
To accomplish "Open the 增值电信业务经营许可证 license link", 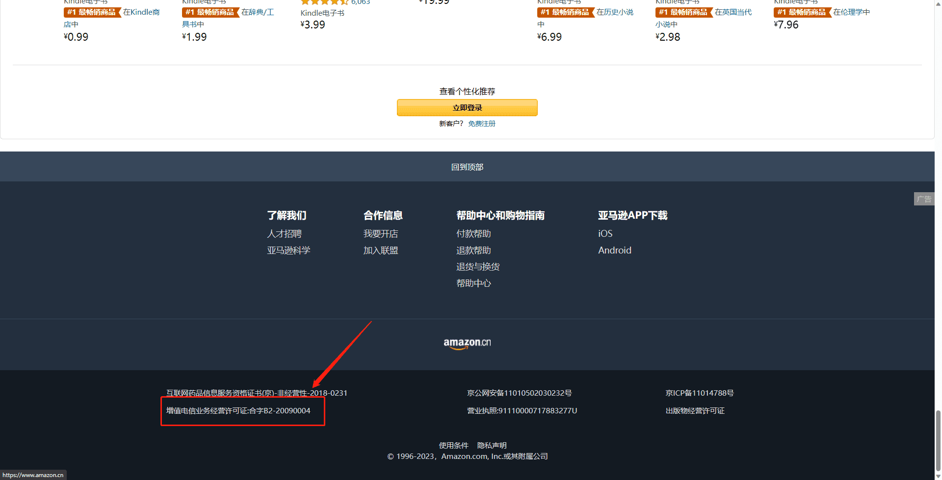I will (x=238, y=411).
